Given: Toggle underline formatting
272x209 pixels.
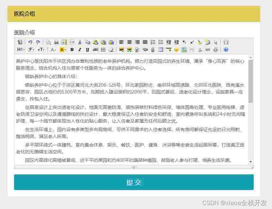Looking at the screenshot, I should (87, 49).
